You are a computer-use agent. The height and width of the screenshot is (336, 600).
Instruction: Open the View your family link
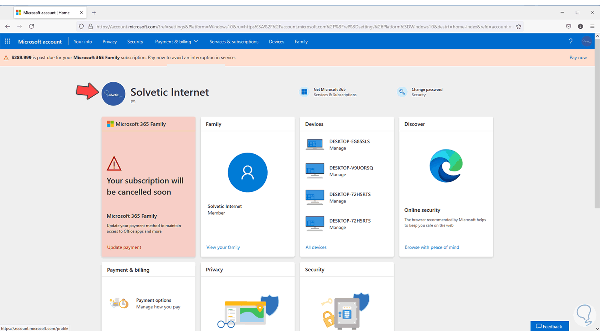[x=223, y=247]
